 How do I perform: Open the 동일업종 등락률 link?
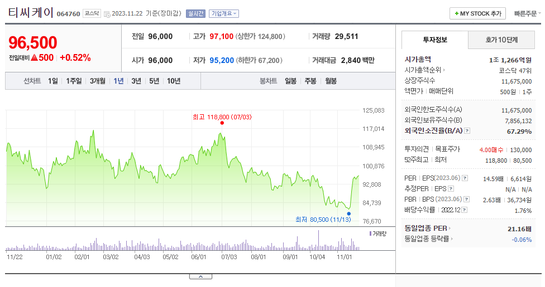[x=428, y=239]
